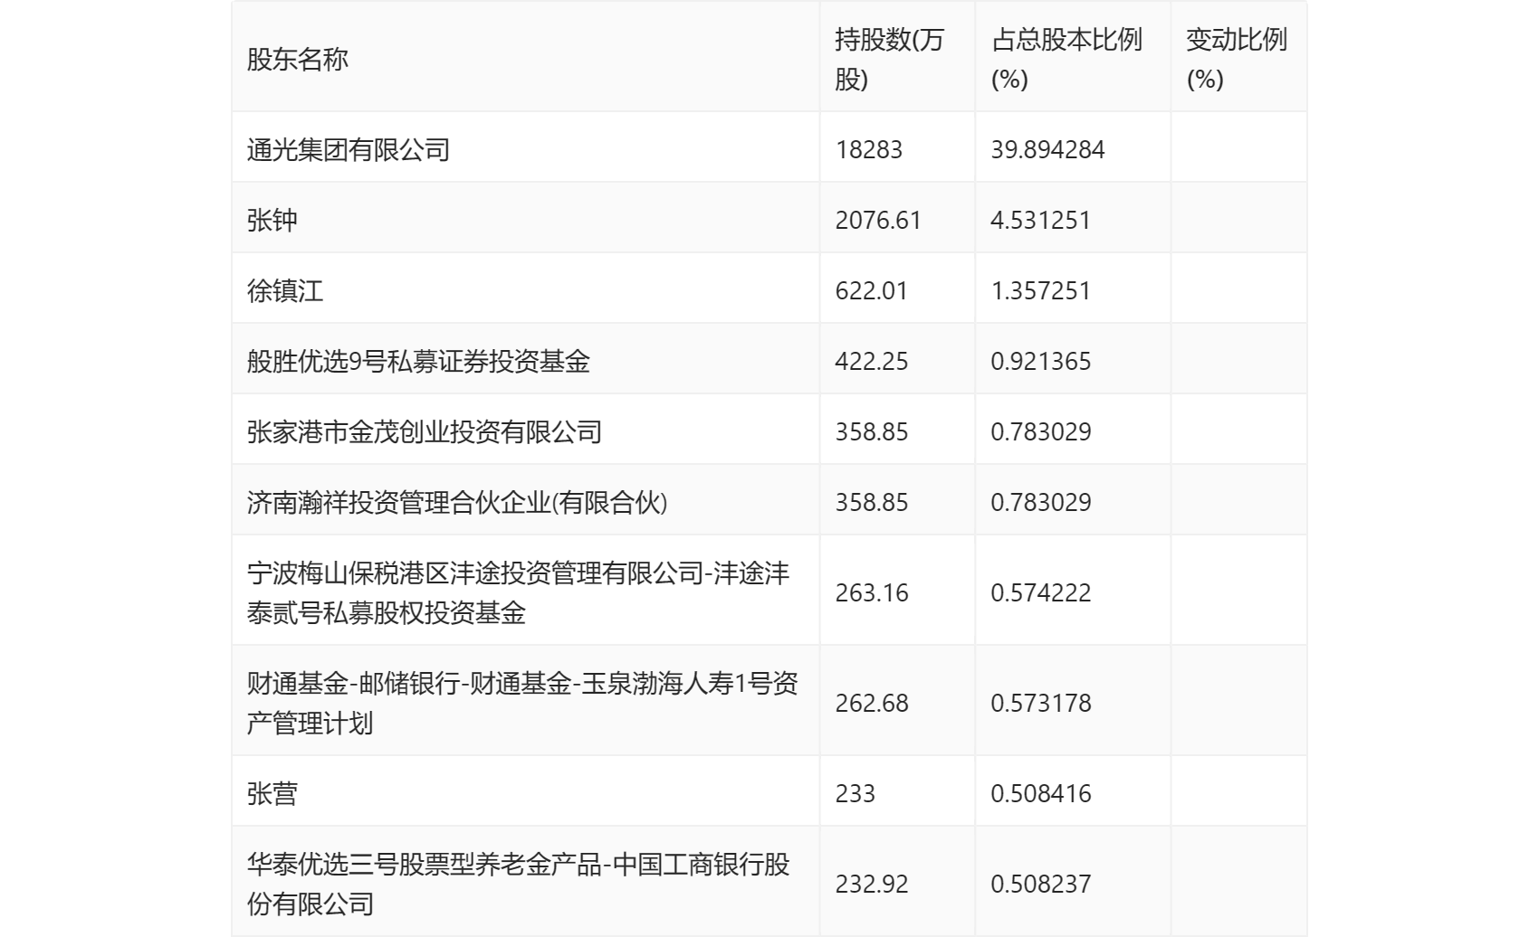1539x937 pixels.
Task: Click the holding value 233
Action: (856, 793)
